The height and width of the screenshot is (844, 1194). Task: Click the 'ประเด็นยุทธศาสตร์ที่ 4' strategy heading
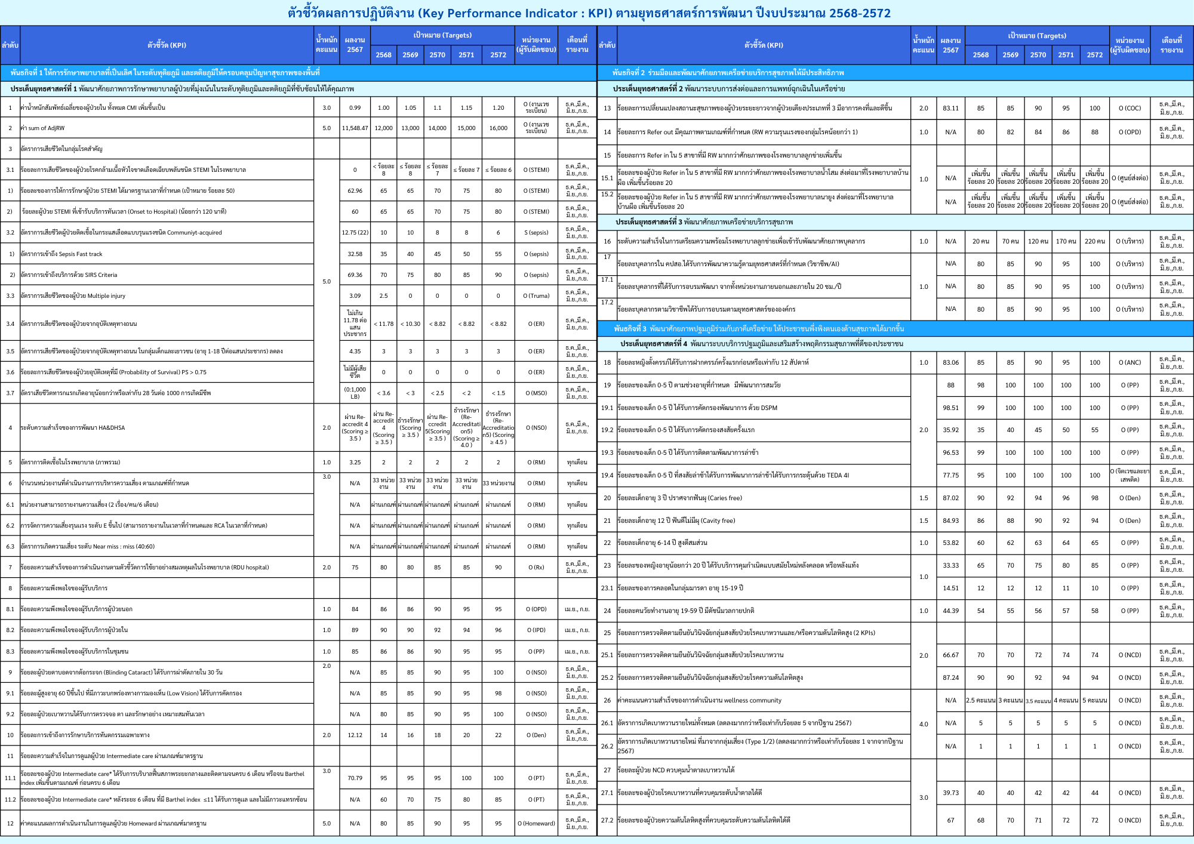(762, 344)
